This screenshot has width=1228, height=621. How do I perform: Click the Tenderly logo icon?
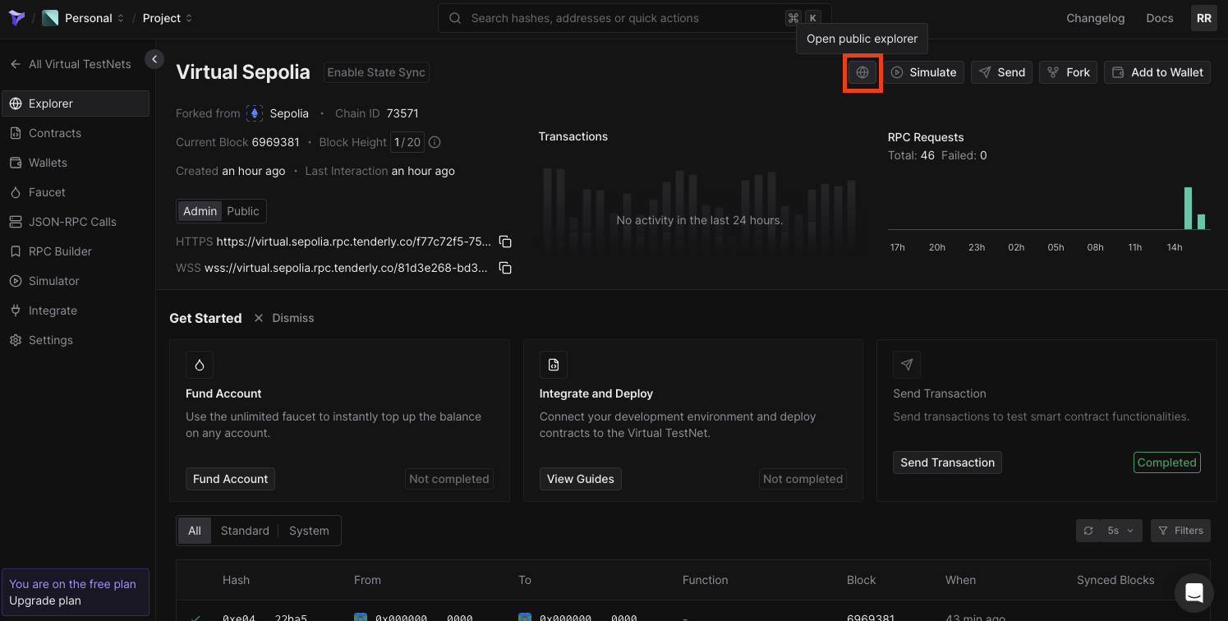16,18
